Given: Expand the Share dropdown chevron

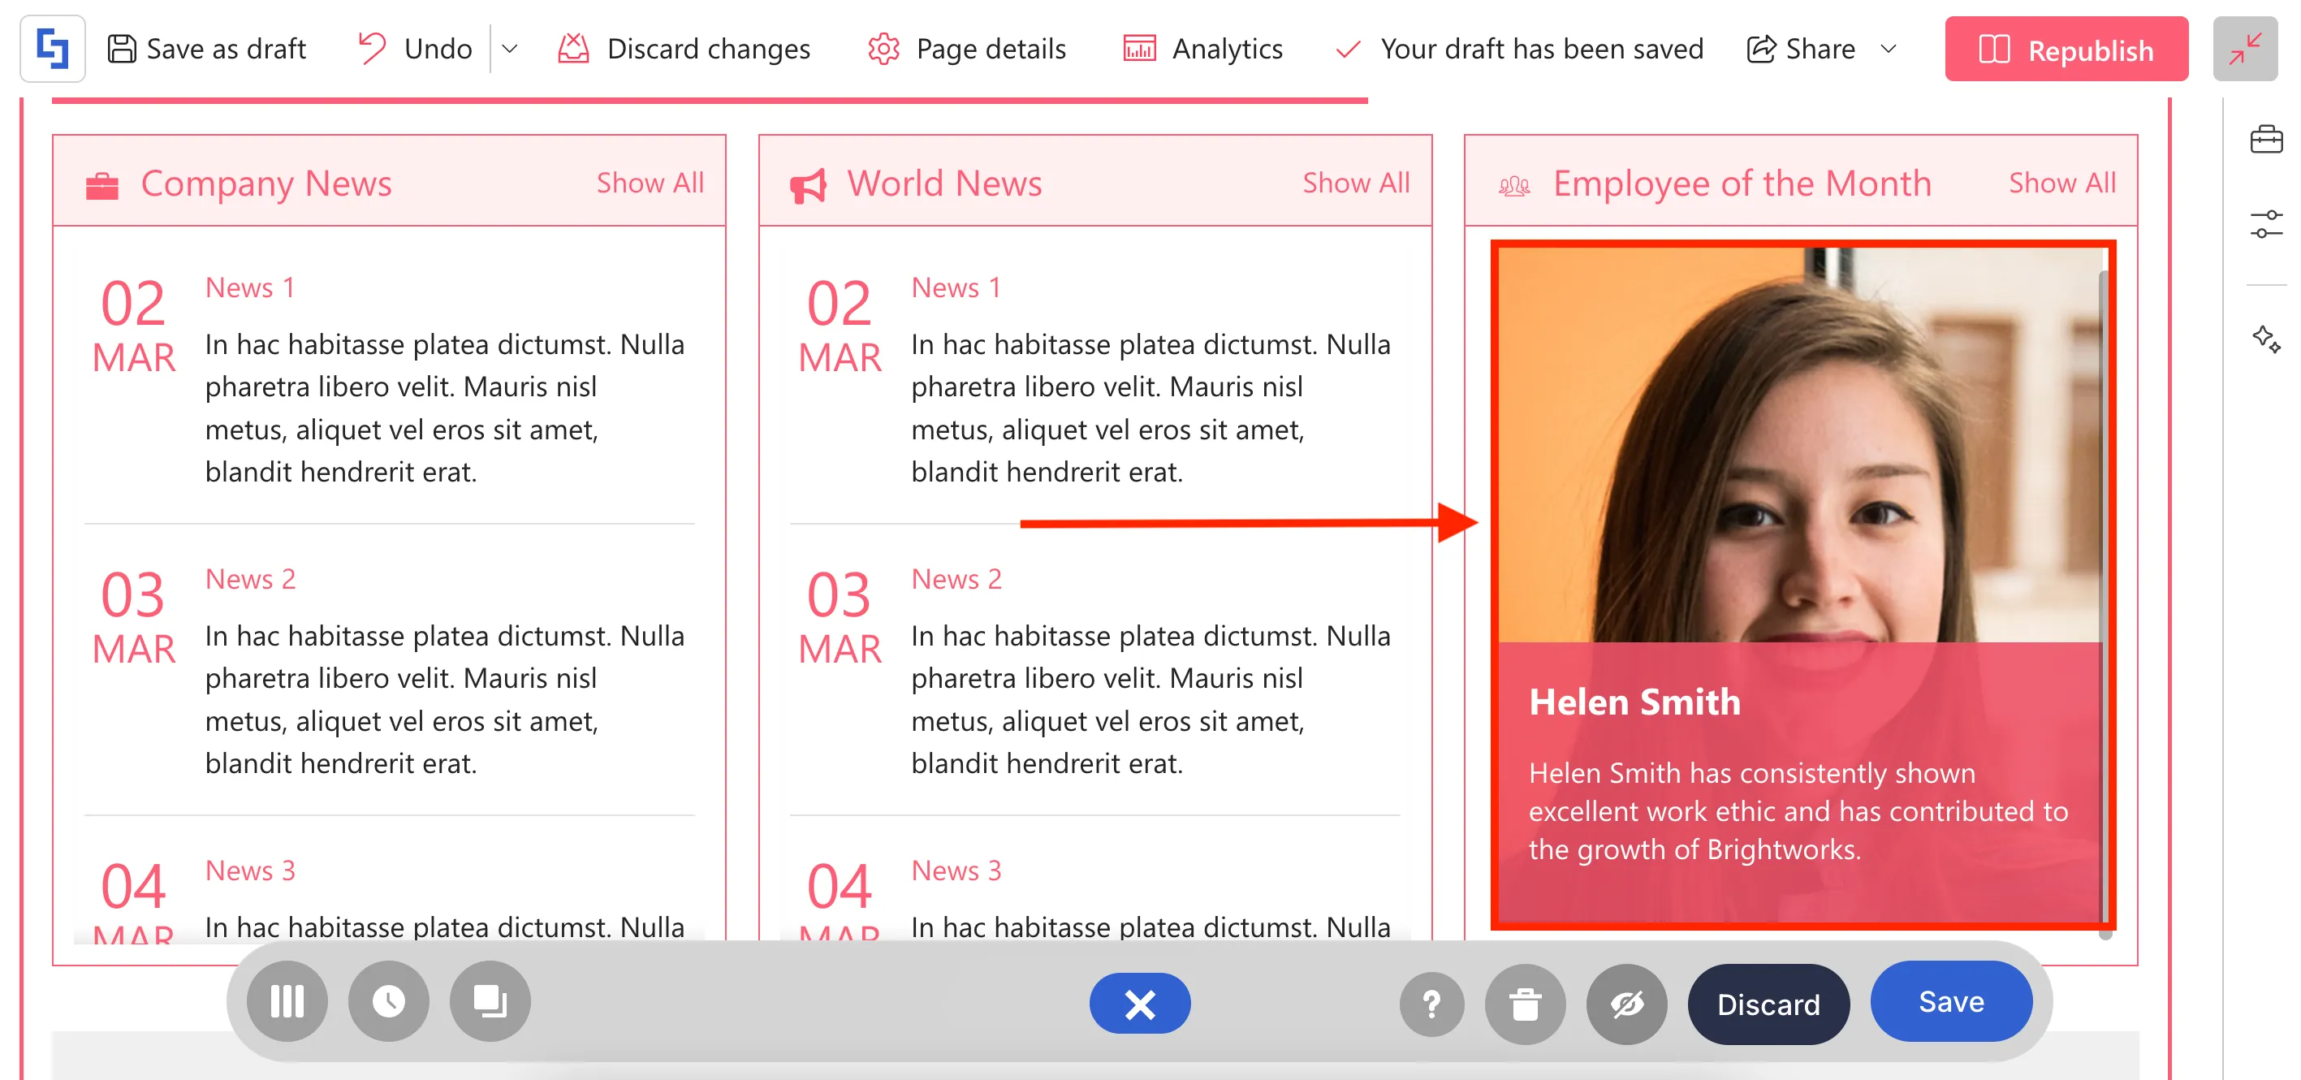Looking at the screenshot, I should click(1889, 50).
